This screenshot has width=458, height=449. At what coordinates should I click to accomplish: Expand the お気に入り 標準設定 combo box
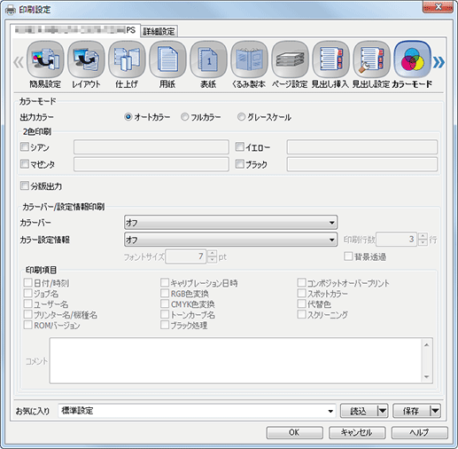point(197,411)
